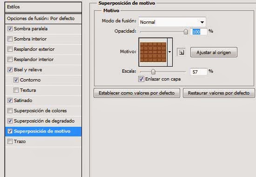Open the Motivo pattern picker arrow
The width and height of the screenshot is (256, 177).
(170, 52)
